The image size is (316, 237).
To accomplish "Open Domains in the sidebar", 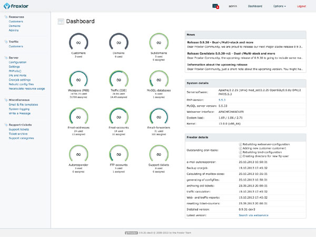I will pyautogui.click(x=15, y=26).
